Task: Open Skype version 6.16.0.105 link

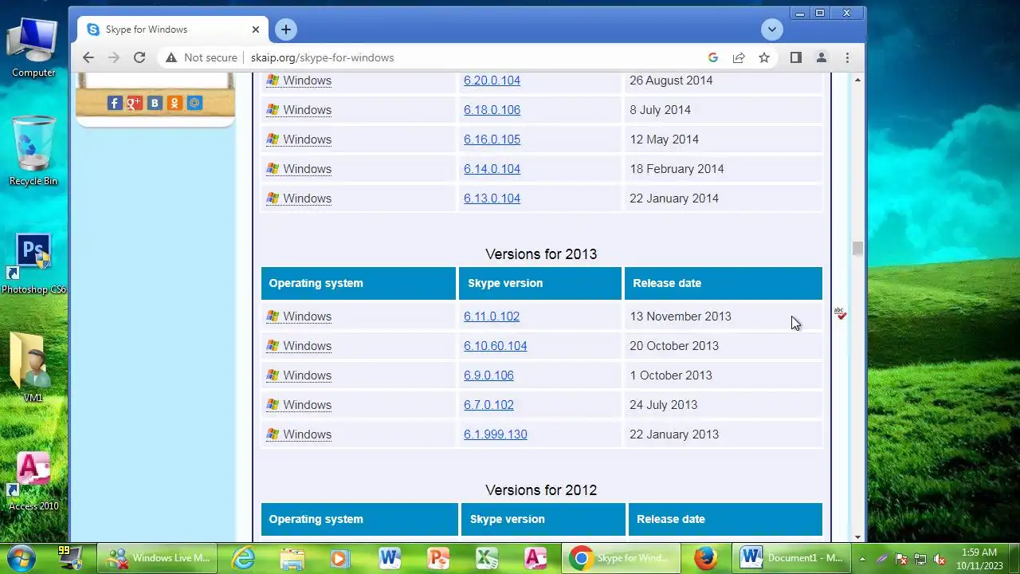Action: tap(492, 140)
